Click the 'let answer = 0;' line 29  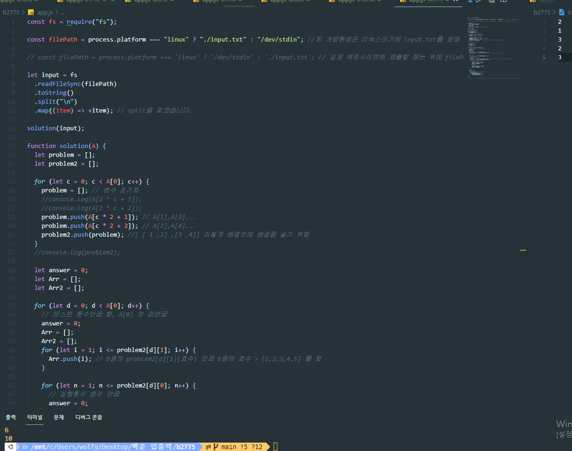(x=61, y=270)
